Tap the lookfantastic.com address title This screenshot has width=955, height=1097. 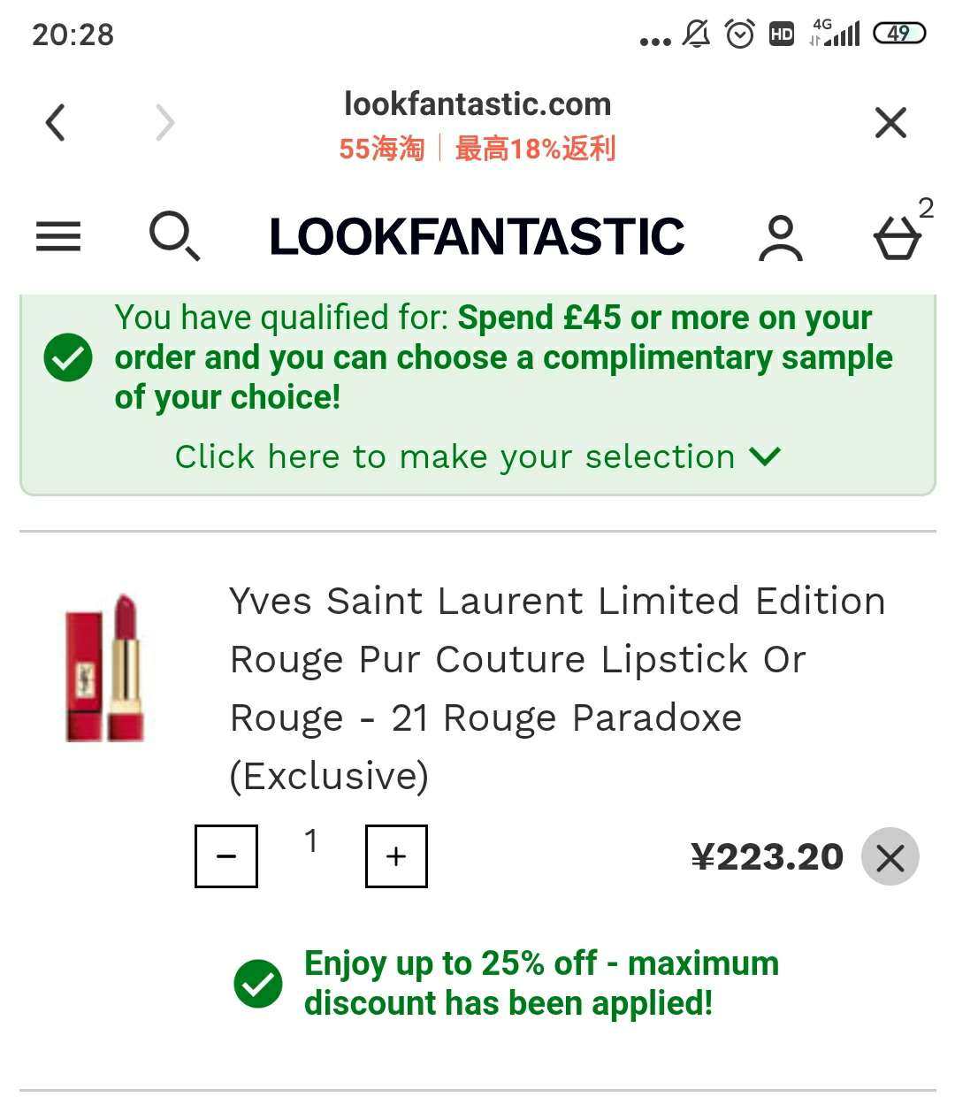coord(477,104)
